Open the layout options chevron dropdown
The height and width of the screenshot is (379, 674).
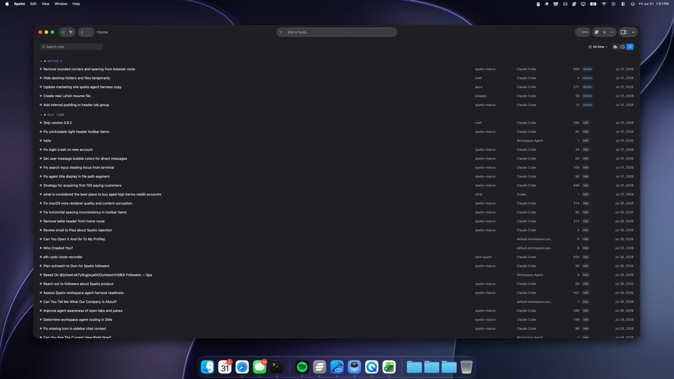tap(633, 32)
